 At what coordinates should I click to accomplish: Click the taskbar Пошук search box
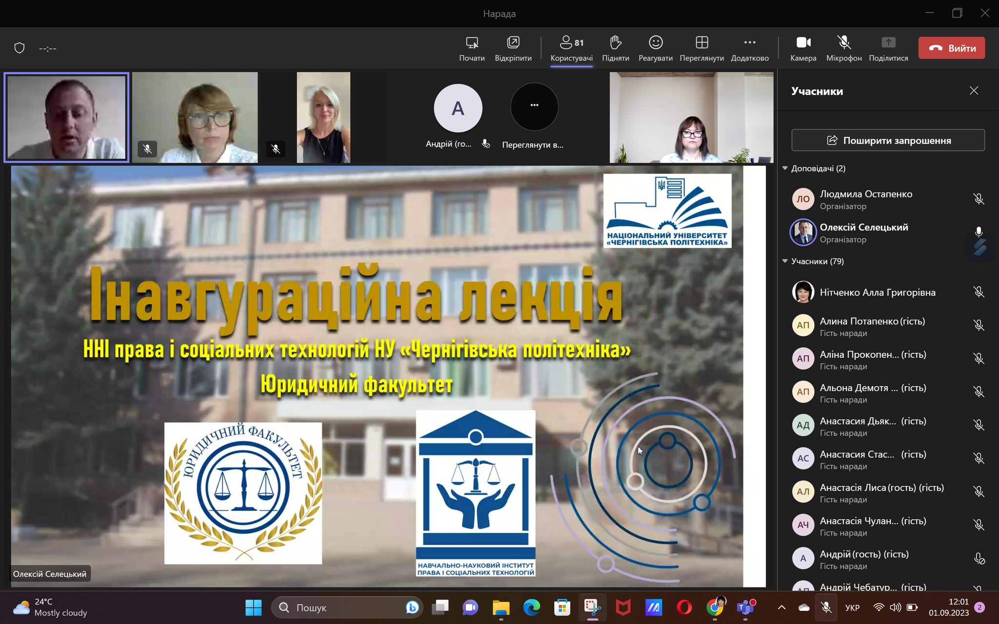coord(347,607)
